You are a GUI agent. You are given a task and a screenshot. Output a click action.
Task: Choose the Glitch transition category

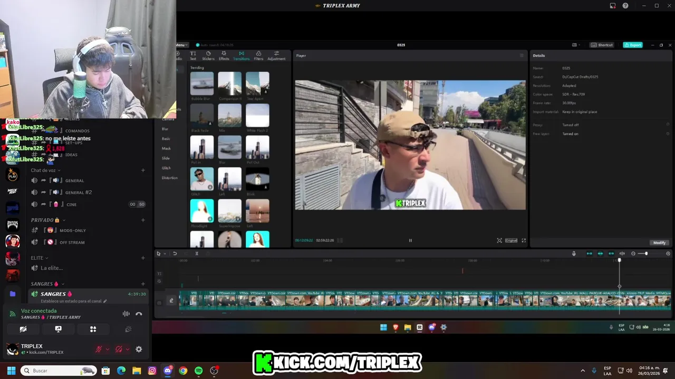(x=166, y=168)
